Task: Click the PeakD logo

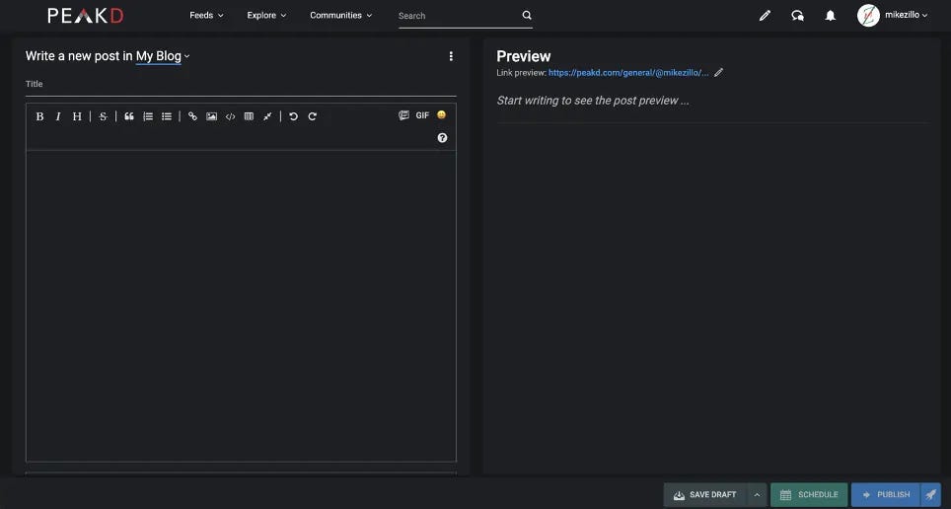Action: click(86, 15)
